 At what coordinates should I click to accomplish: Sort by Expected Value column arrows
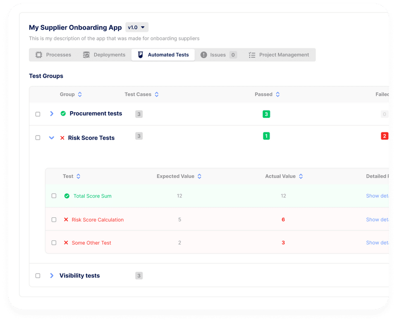199,176
